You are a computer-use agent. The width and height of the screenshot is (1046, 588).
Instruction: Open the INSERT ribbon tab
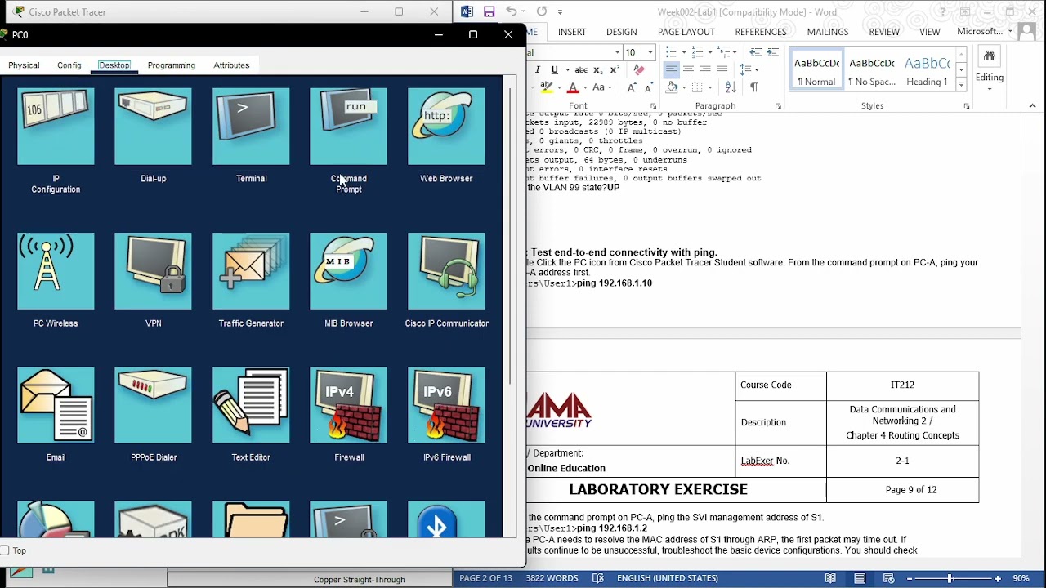572,32
